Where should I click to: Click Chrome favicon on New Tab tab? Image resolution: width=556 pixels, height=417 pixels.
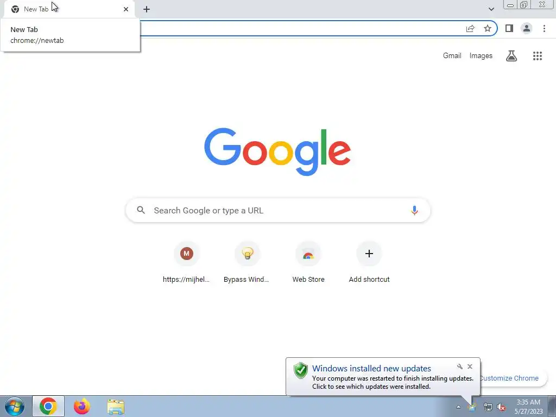click(15, 9)
